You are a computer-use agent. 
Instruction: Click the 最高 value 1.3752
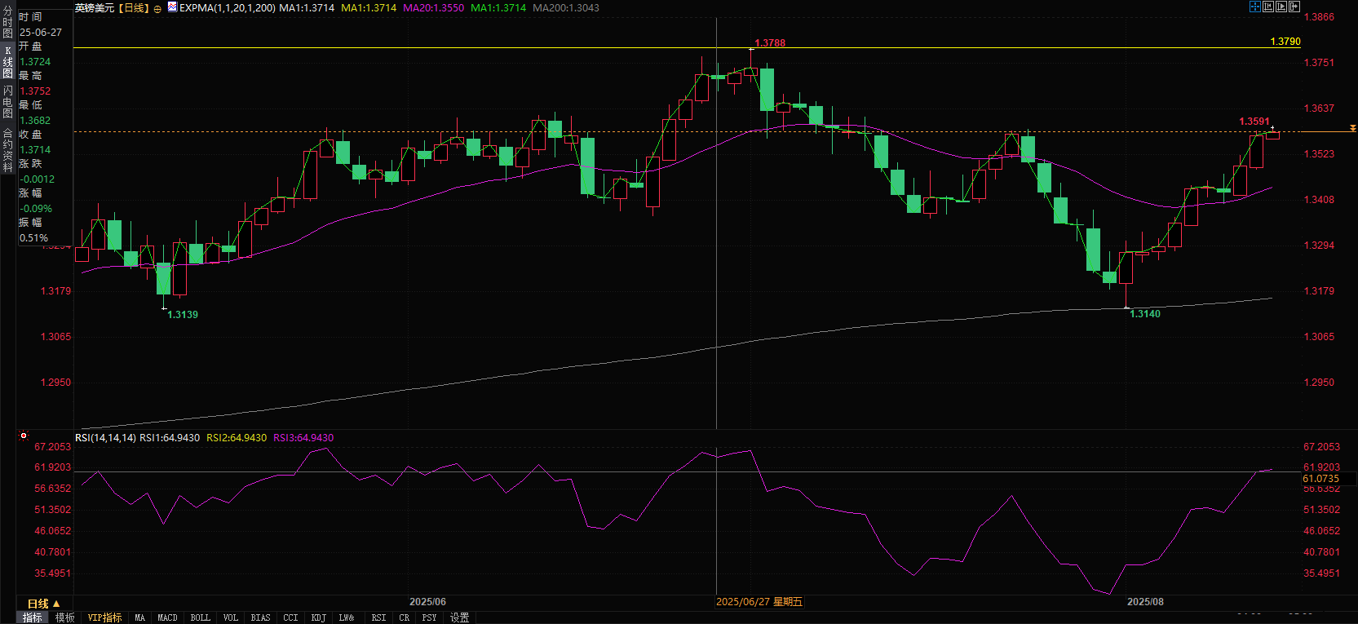point(35,91)
